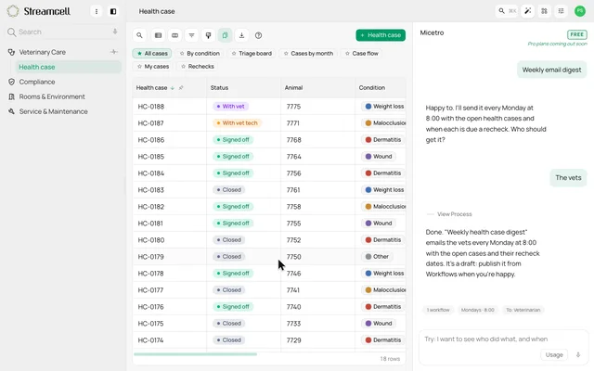Click the command shortcut grid icon
594x371 pixels.
pyautogui.click(x=545, y=11)
